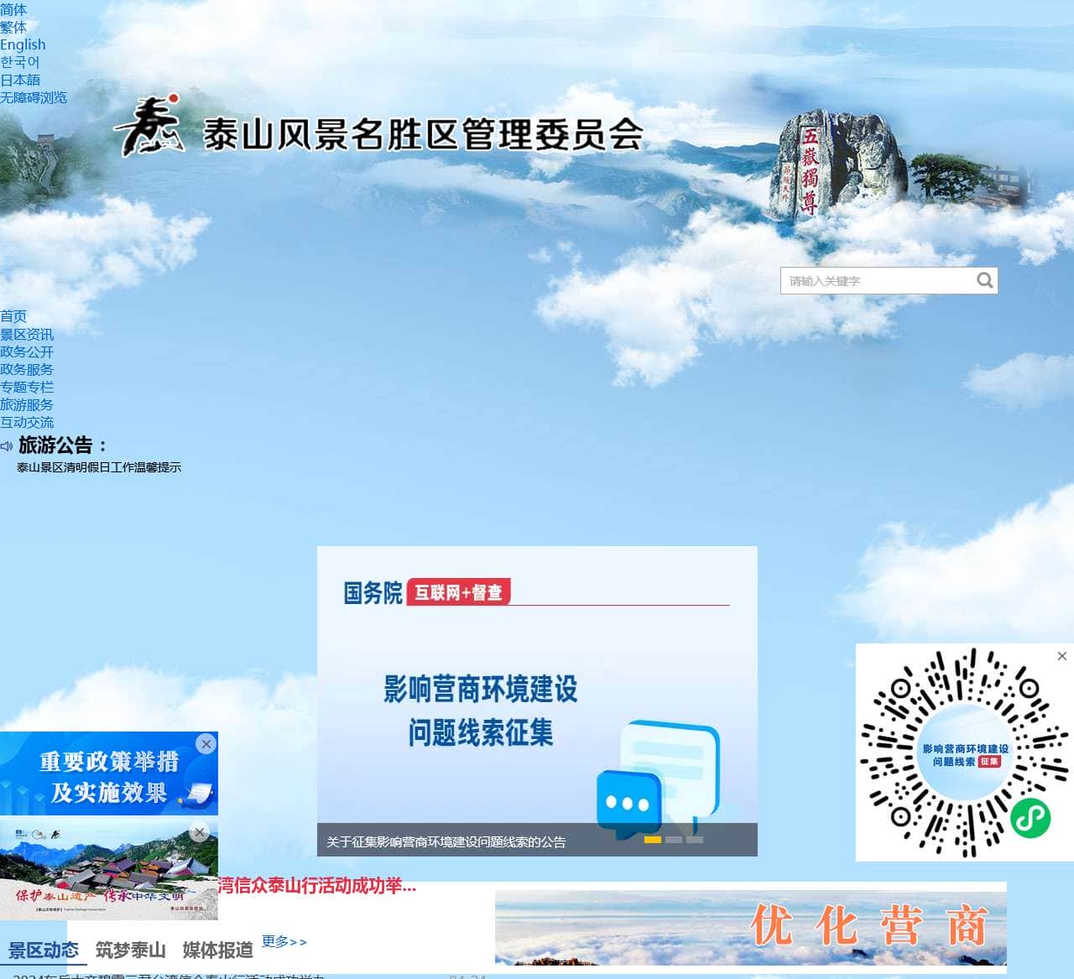Open the 泰山景区清明假日工作温馨提示 notice

(x=100, y=466)
